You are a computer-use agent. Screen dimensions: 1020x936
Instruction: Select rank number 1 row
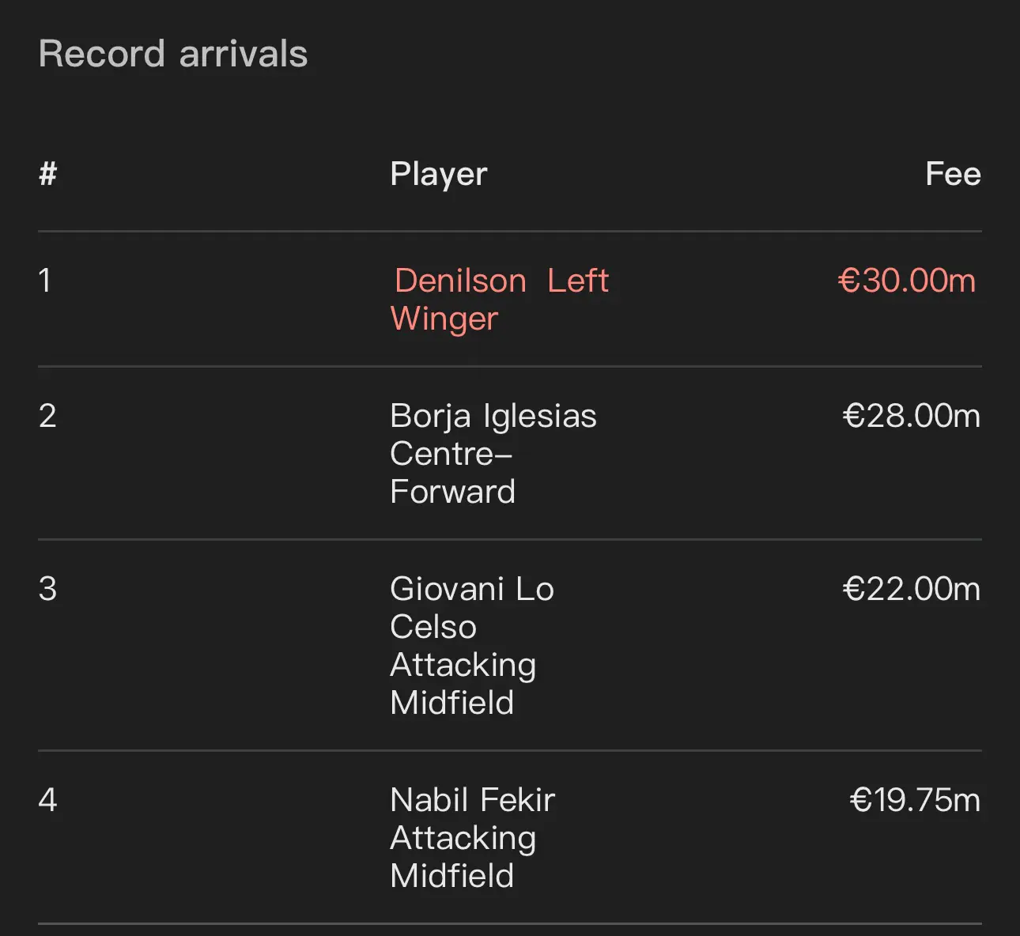click(x=510, y=300)
